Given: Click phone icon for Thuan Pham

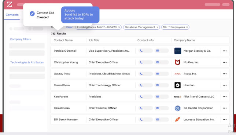Looking at the screenshot, I should pyautogui.click(x=141, y=85).
